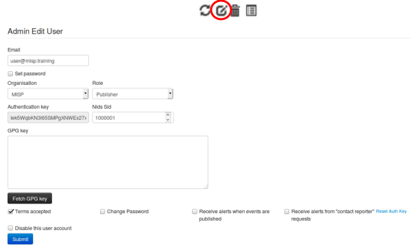Decrease the Nids Sid value with down arrow
Screen dimensions: 414x250
pos(168,120)
